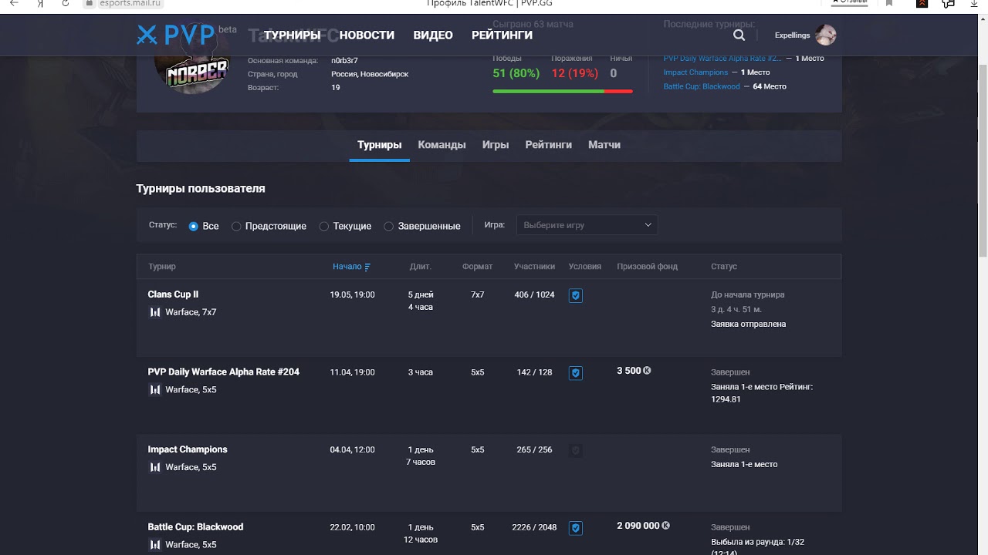Screen dimensions: 988x555
Task: Click the Формат column header
Action: tap(477, 267)
